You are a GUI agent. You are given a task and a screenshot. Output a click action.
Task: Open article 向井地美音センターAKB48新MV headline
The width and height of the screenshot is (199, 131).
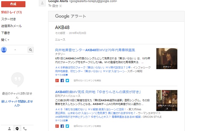(95, 50)
